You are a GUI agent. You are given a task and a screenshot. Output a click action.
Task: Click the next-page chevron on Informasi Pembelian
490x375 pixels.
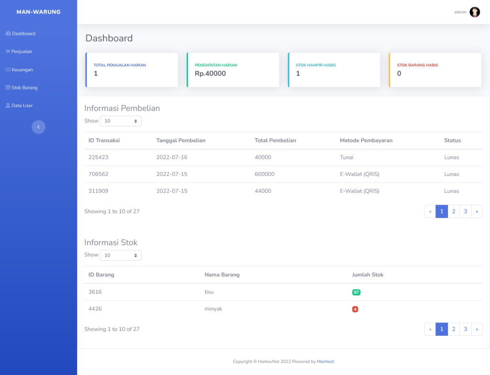tap(477, 211)
